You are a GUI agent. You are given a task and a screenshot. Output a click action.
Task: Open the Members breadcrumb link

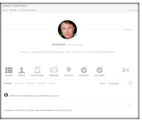13,10
